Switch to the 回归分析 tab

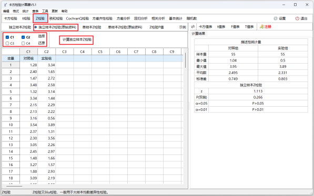(x=141, y=18)
